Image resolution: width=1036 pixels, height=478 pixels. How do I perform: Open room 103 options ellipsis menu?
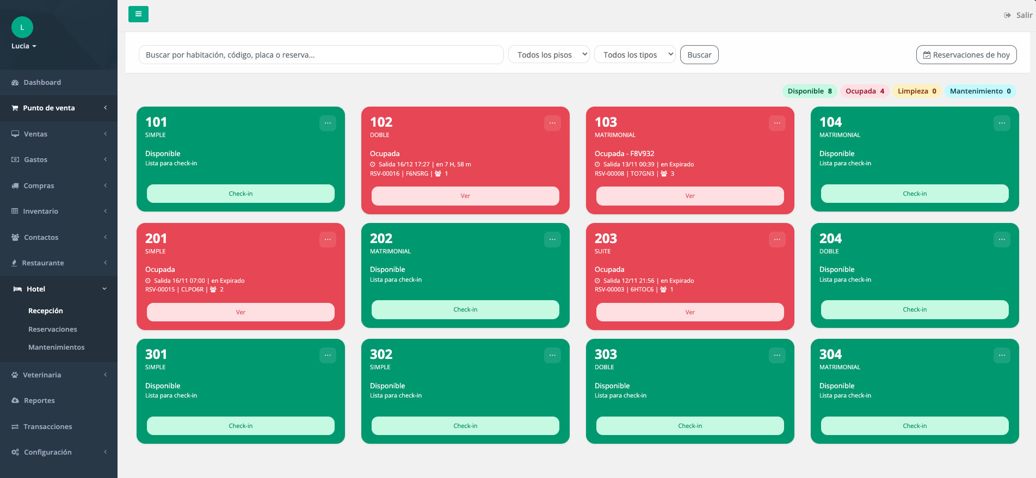pos(777,123)
